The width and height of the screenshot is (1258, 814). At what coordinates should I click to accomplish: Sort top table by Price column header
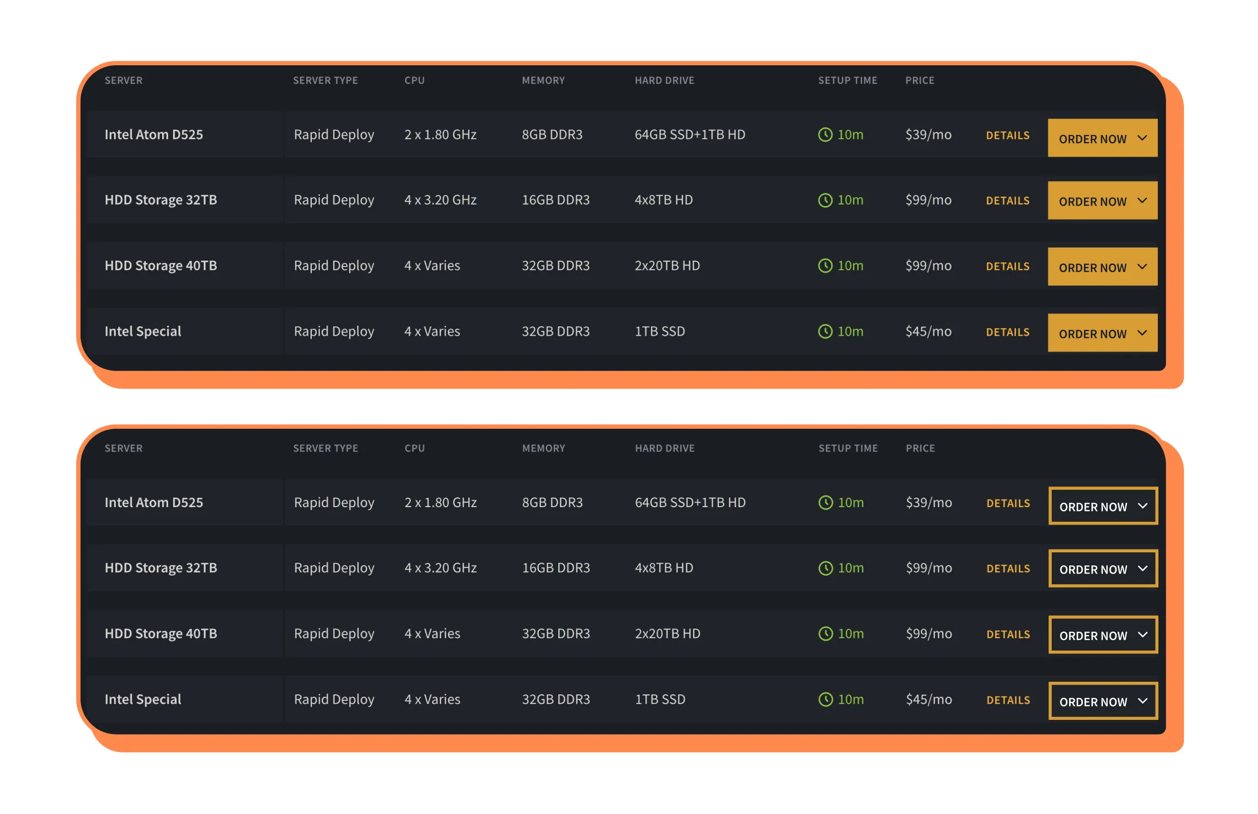920,81
